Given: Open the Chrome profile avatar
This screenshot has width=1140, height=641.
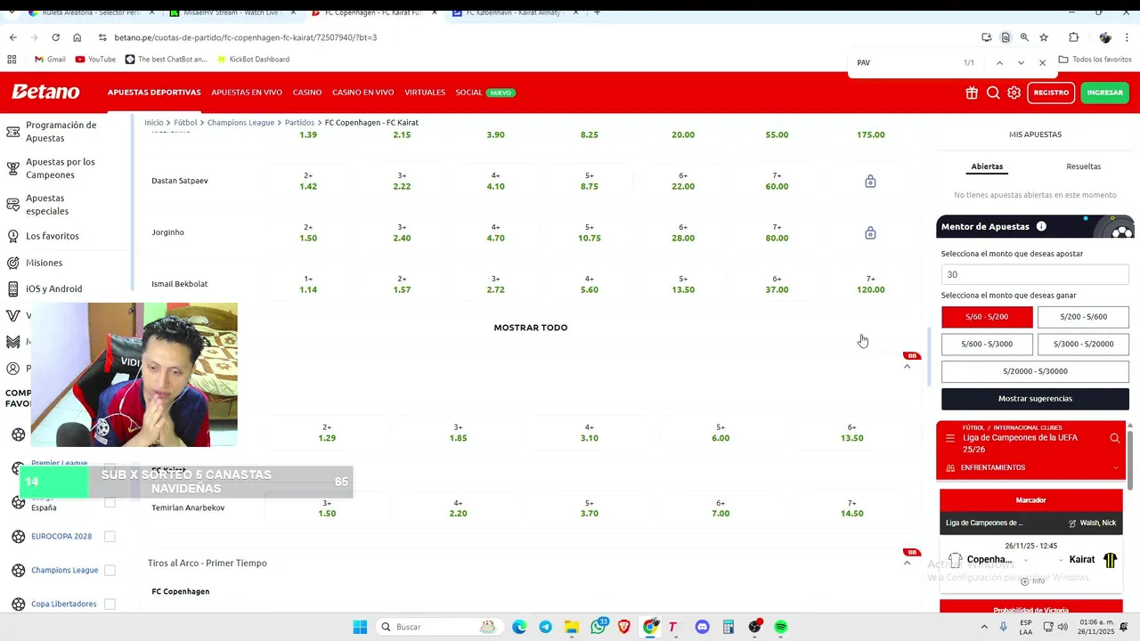Looking at the screenshot, I should (1105, 37).
